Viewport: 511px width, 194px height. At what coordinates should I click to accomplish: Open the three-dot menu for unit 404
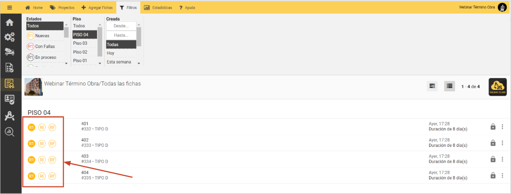(x=503, y=176)
